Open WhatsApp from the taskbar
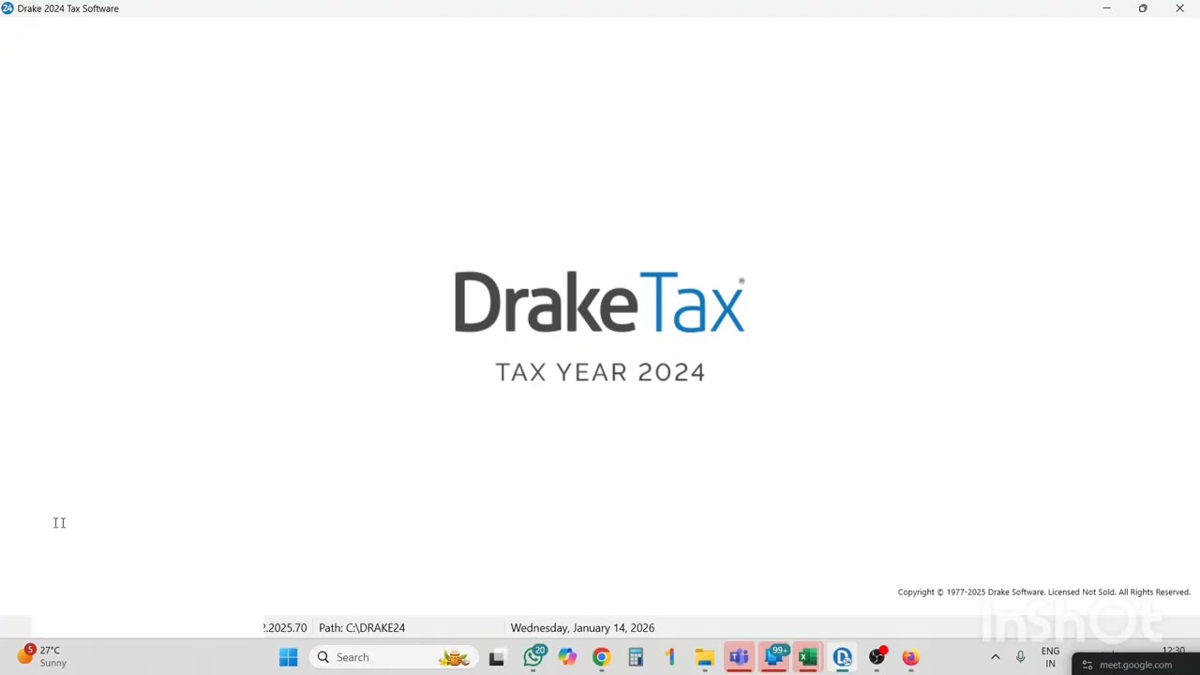This screenshot has height=675, width=1200. click(x=533, y=657)
